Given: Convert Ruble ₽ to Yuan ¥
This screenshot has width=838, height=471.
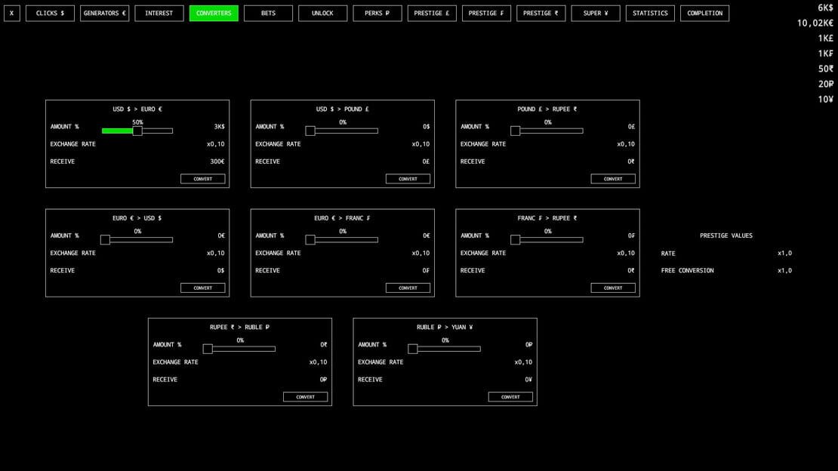Looking at the screenshot, I should pos(510,397).
